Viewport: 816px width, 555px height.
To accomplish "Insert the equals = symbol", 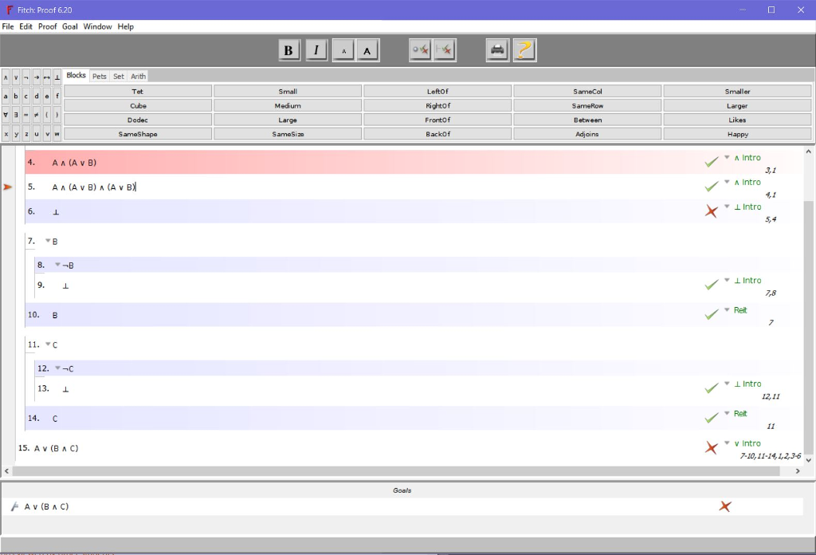I will point(26,115).
